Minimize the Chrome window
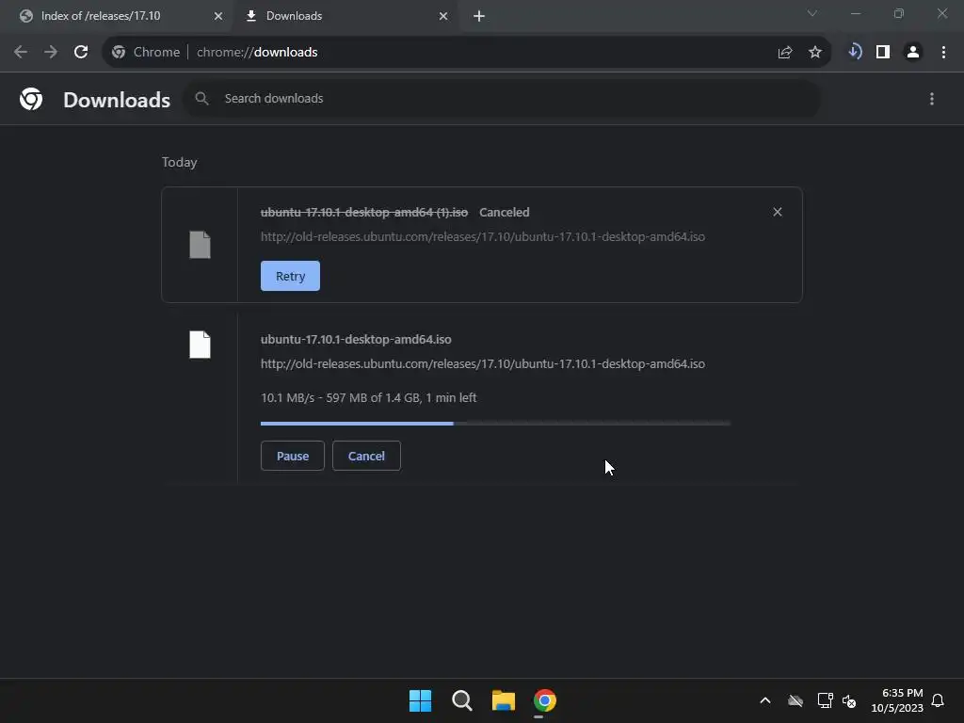The image size is (964, 723). point(855,13)
